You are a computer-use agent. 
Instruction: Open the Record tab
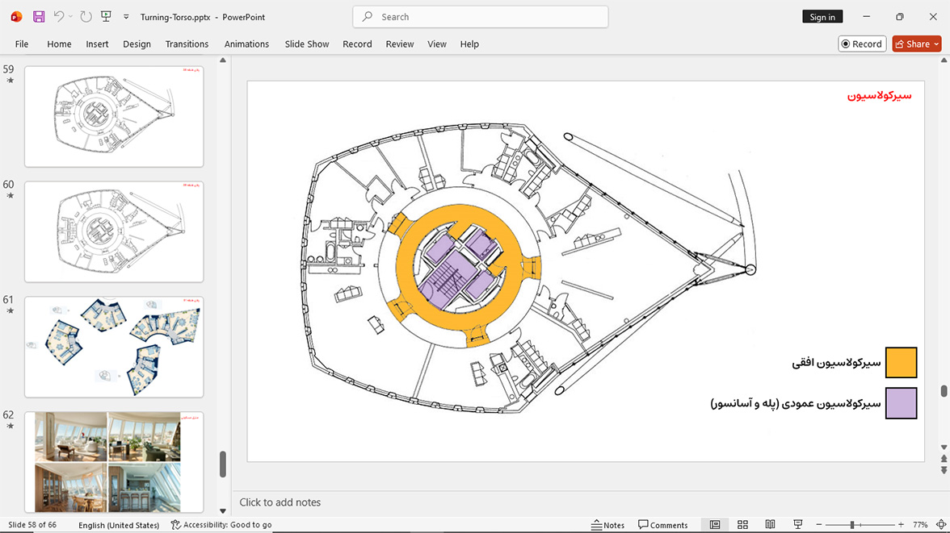(357, 44)
